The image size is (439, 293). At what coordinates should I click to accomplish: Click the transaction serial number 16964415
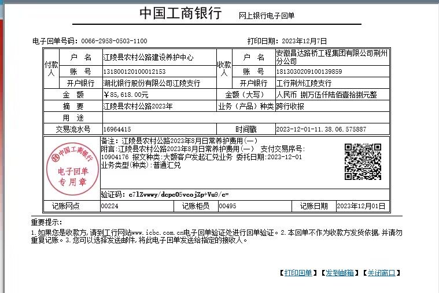click(117, 129)
